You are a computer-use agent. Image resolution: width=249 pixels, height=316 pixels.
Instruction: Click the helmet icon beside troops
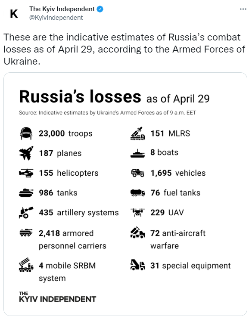26,133
